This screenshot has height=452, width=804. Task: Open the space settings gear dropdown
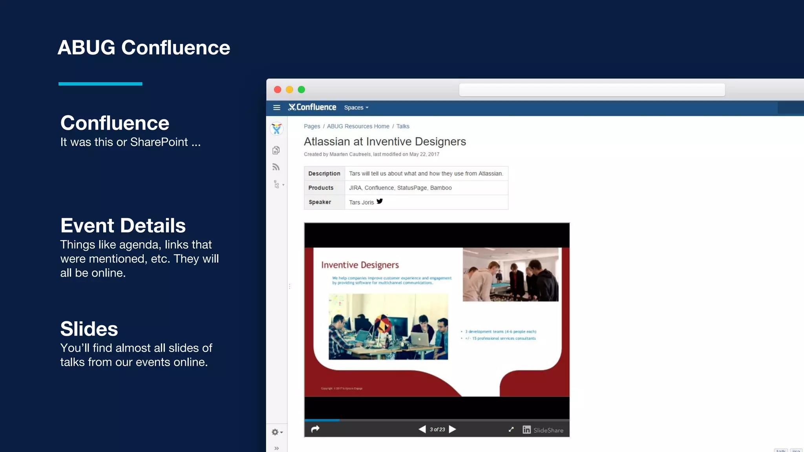point(277,432)
